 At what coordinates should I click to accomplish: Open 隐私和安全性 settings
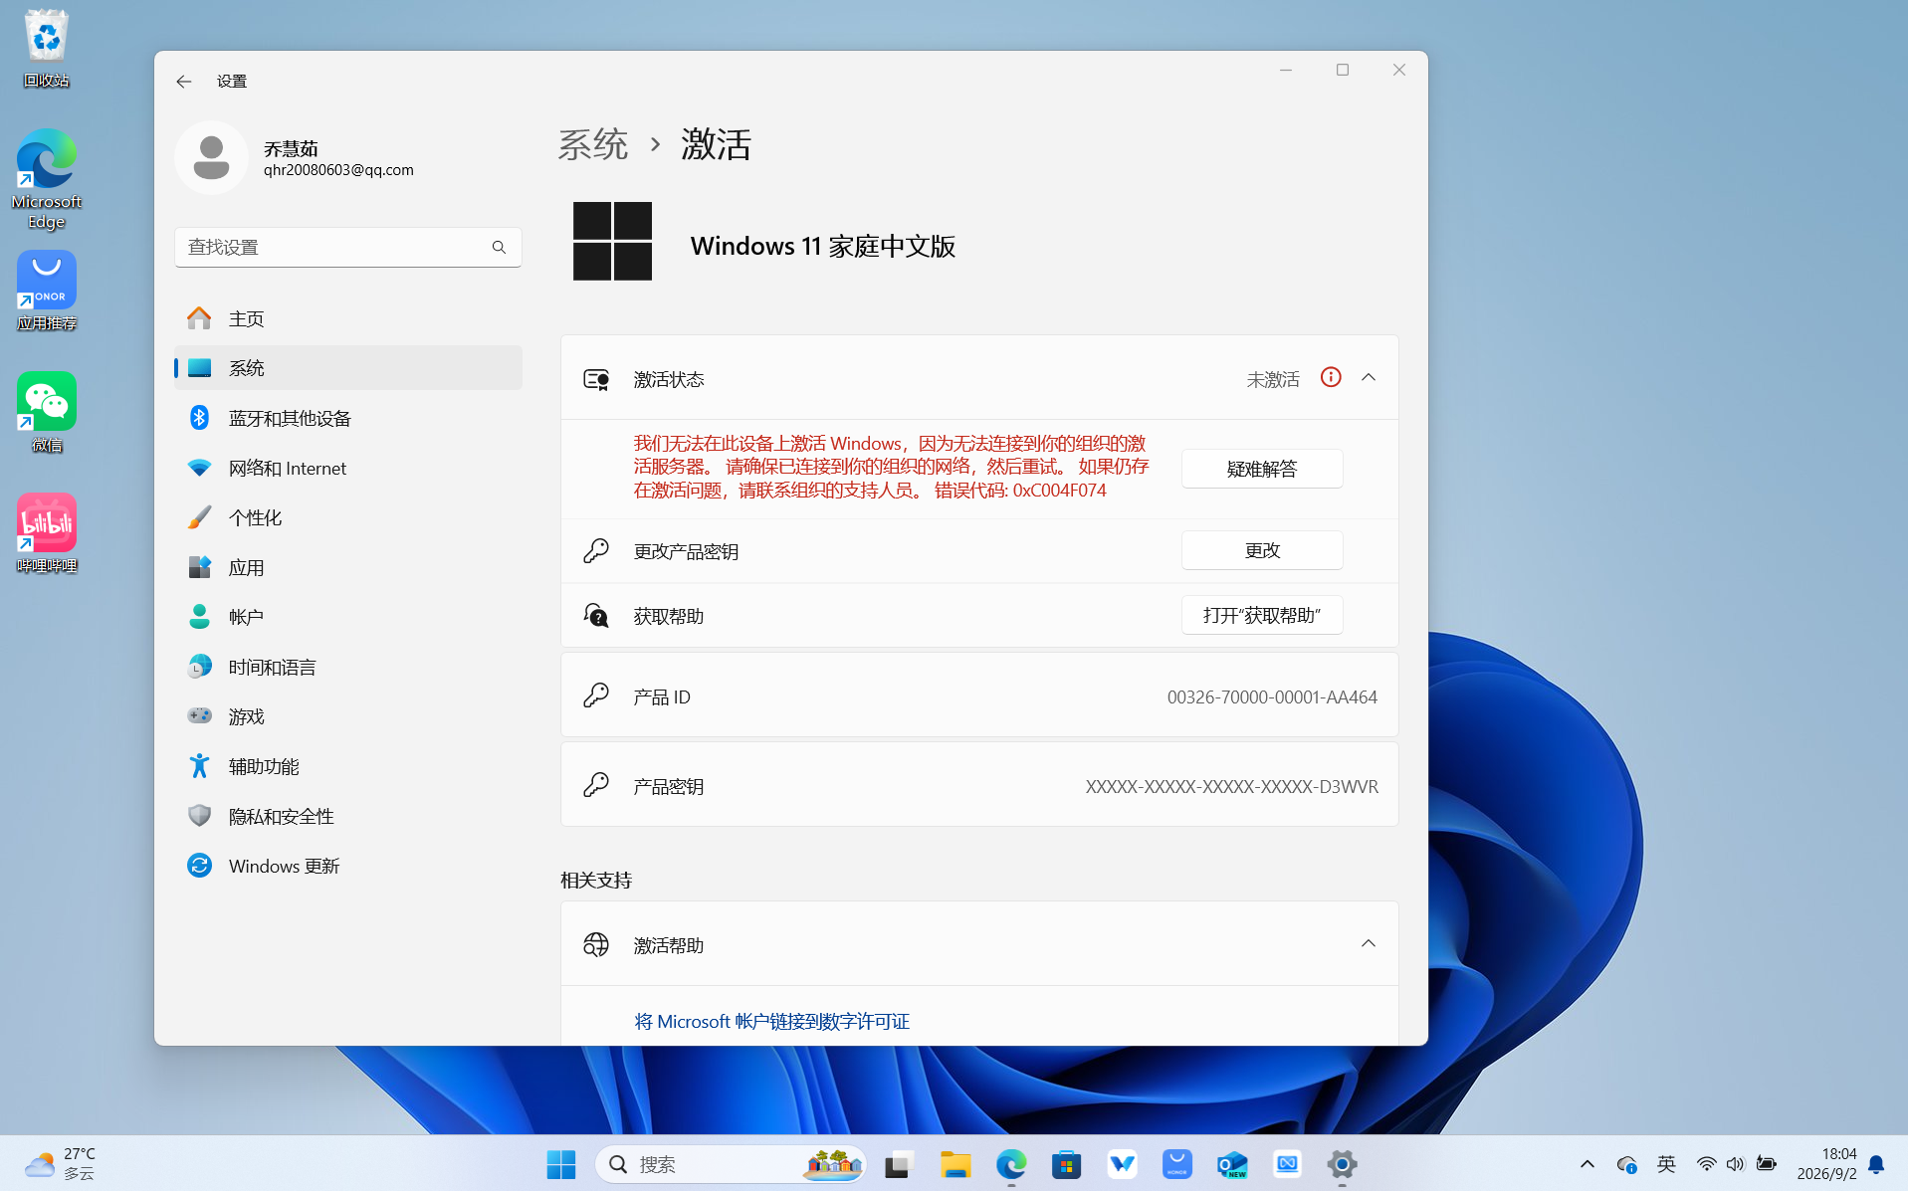pyautogui.click(x=347, y=816)
